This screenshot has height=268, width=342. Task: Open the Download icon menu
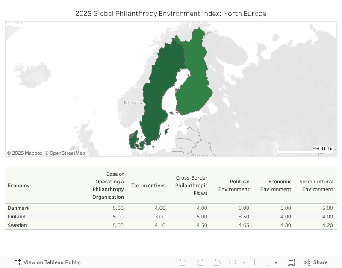coord(269,262)
